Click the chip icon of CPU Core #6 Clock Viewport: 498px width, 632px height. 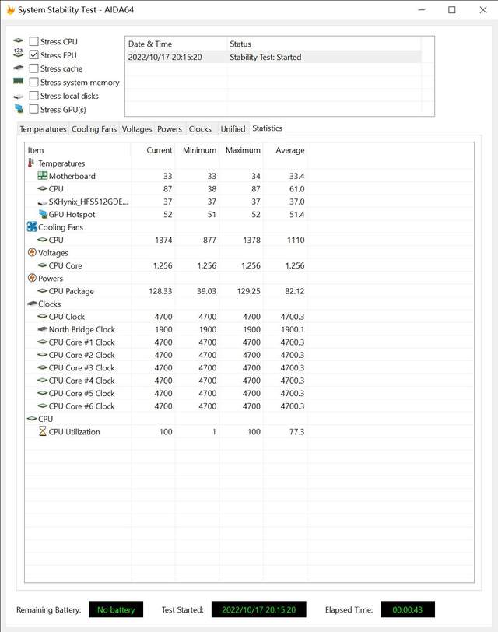tap(42, 406)
